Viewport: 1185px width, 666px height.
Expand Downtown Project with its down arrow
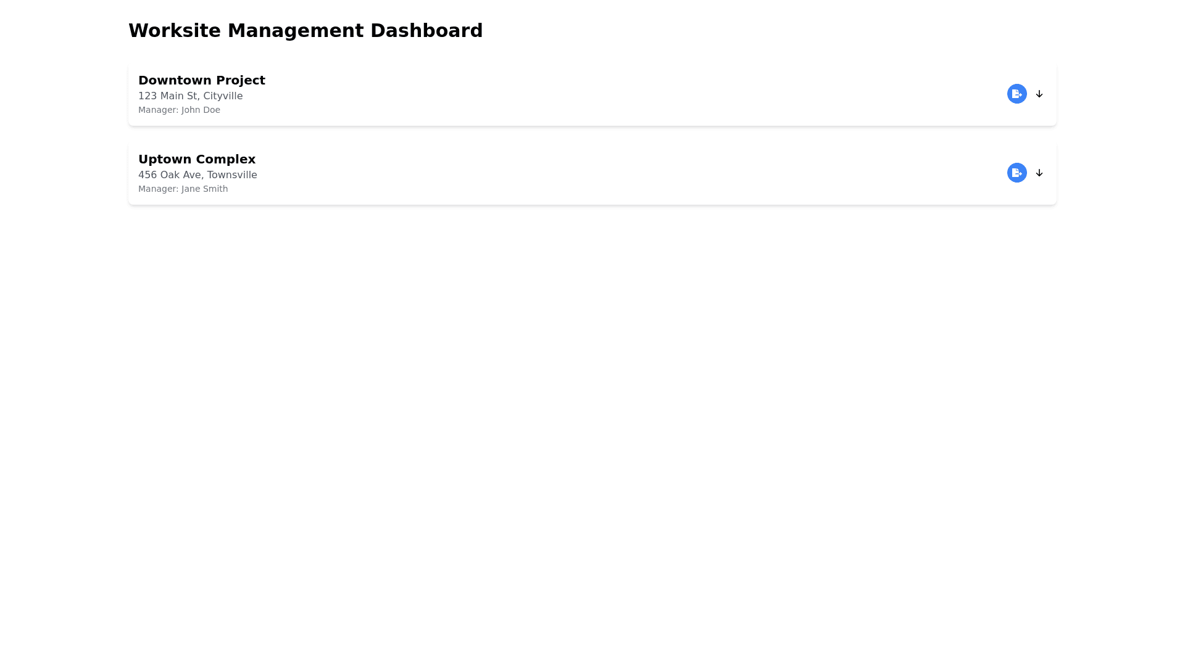coord(1039,94)
